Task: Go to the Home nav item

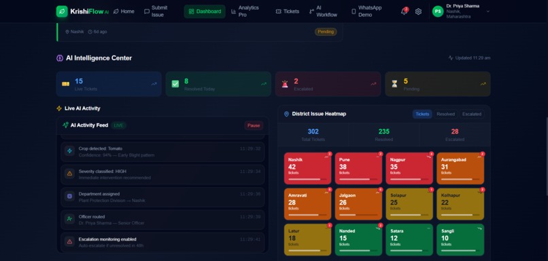Action: click(x=124, y=12)
